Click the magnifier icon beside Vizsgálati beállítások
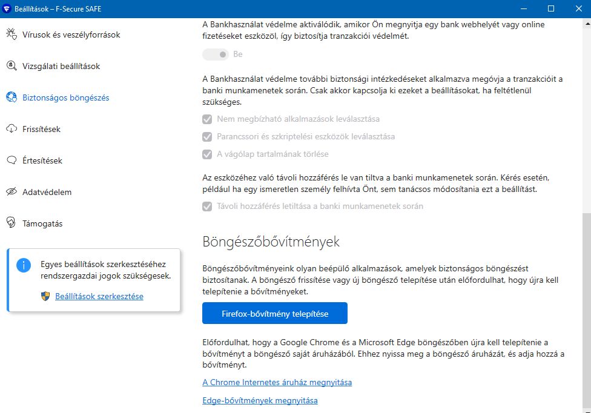 tap(12, 66)
